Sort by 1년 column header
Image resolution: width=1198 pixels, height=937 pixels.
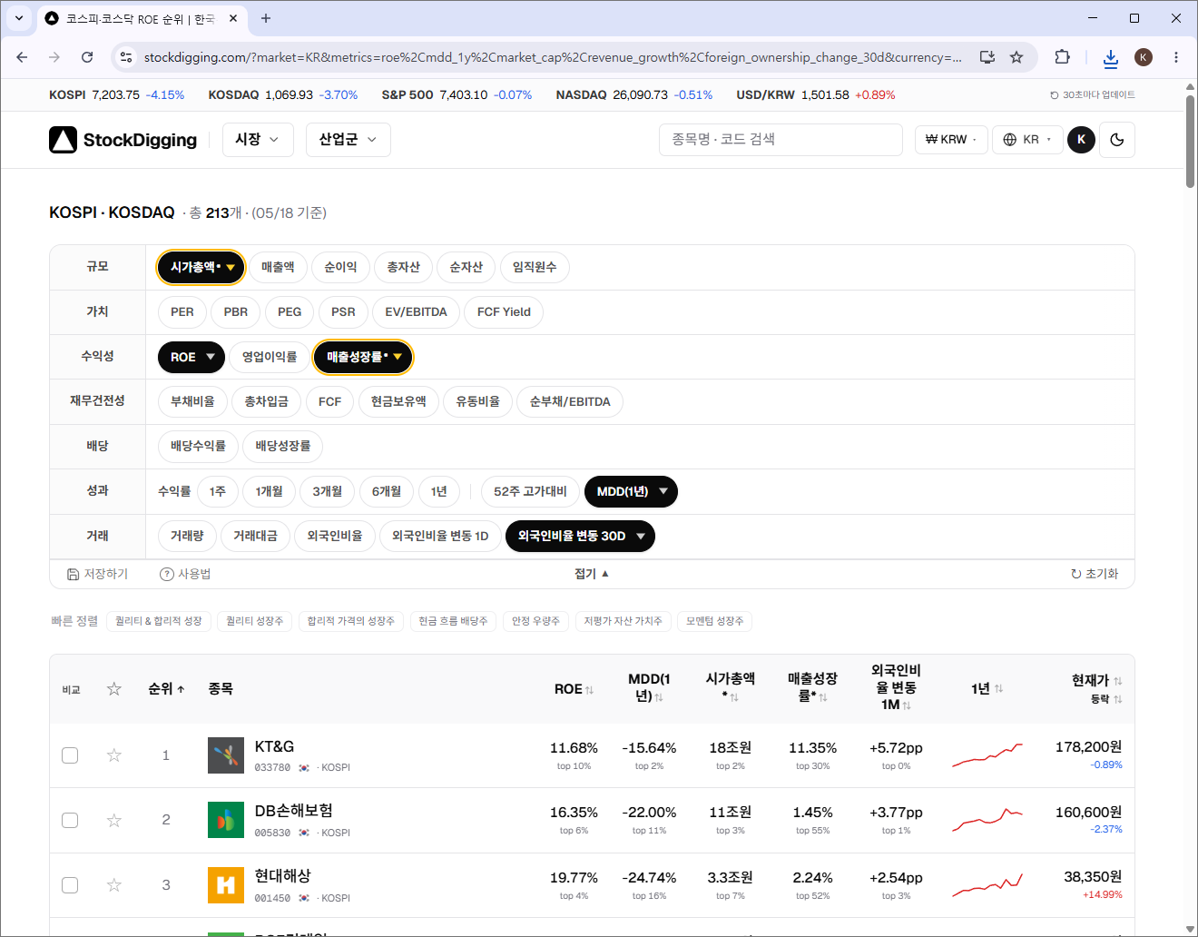point(987,689)
